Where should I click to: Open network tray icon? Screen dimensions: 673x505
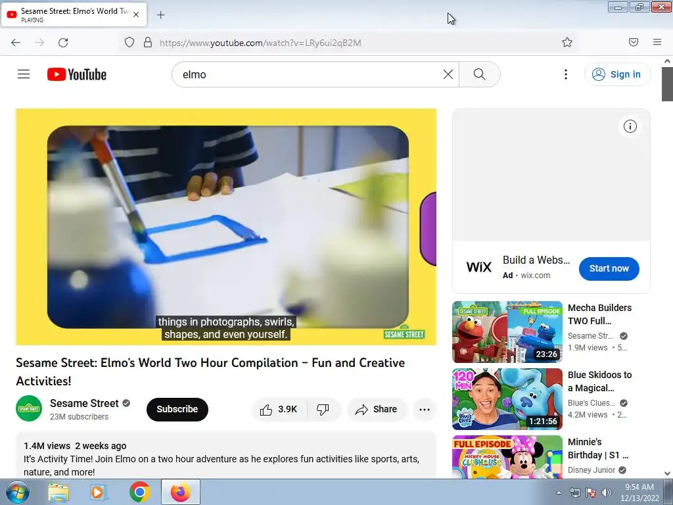click(x=574, y=493)
